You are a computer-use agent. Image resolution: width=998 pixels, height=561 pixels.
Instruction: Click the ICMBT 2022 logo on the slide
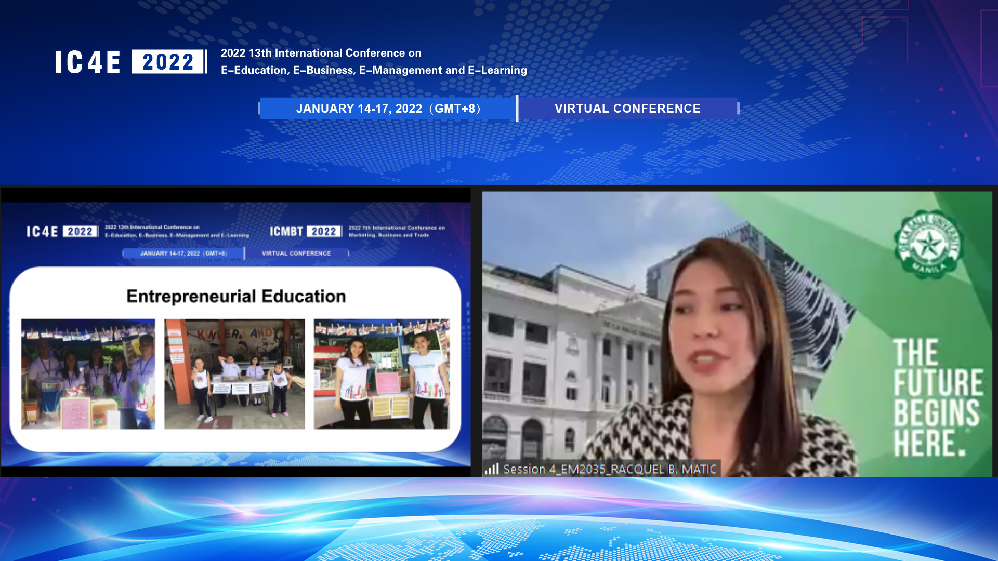pyautogui.click(x=305, y=231)
